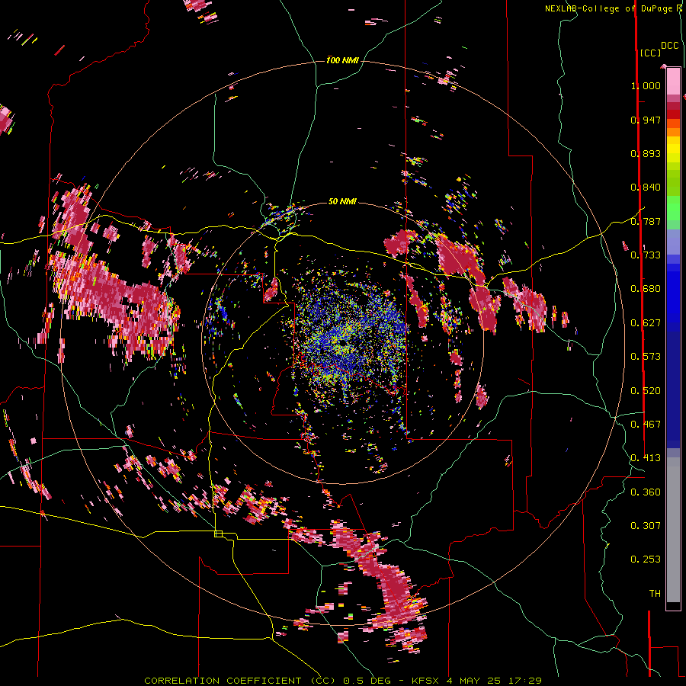Pick the lavender color bar segment above 0.733

point(673,242)
